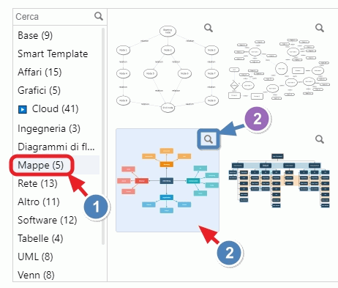Select the Base (9) category
Image resolution: width=338 pixels, height=288 pixels.
click(x=35, y=35)
